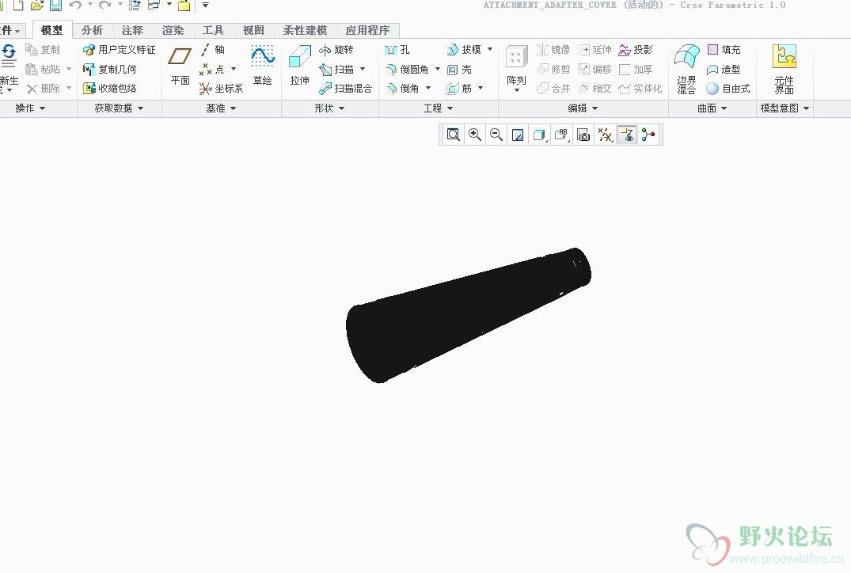Click the zoom out magnifier icon
Image resolution: width=851 pixels, height=573 pixels.
[496, 135]
